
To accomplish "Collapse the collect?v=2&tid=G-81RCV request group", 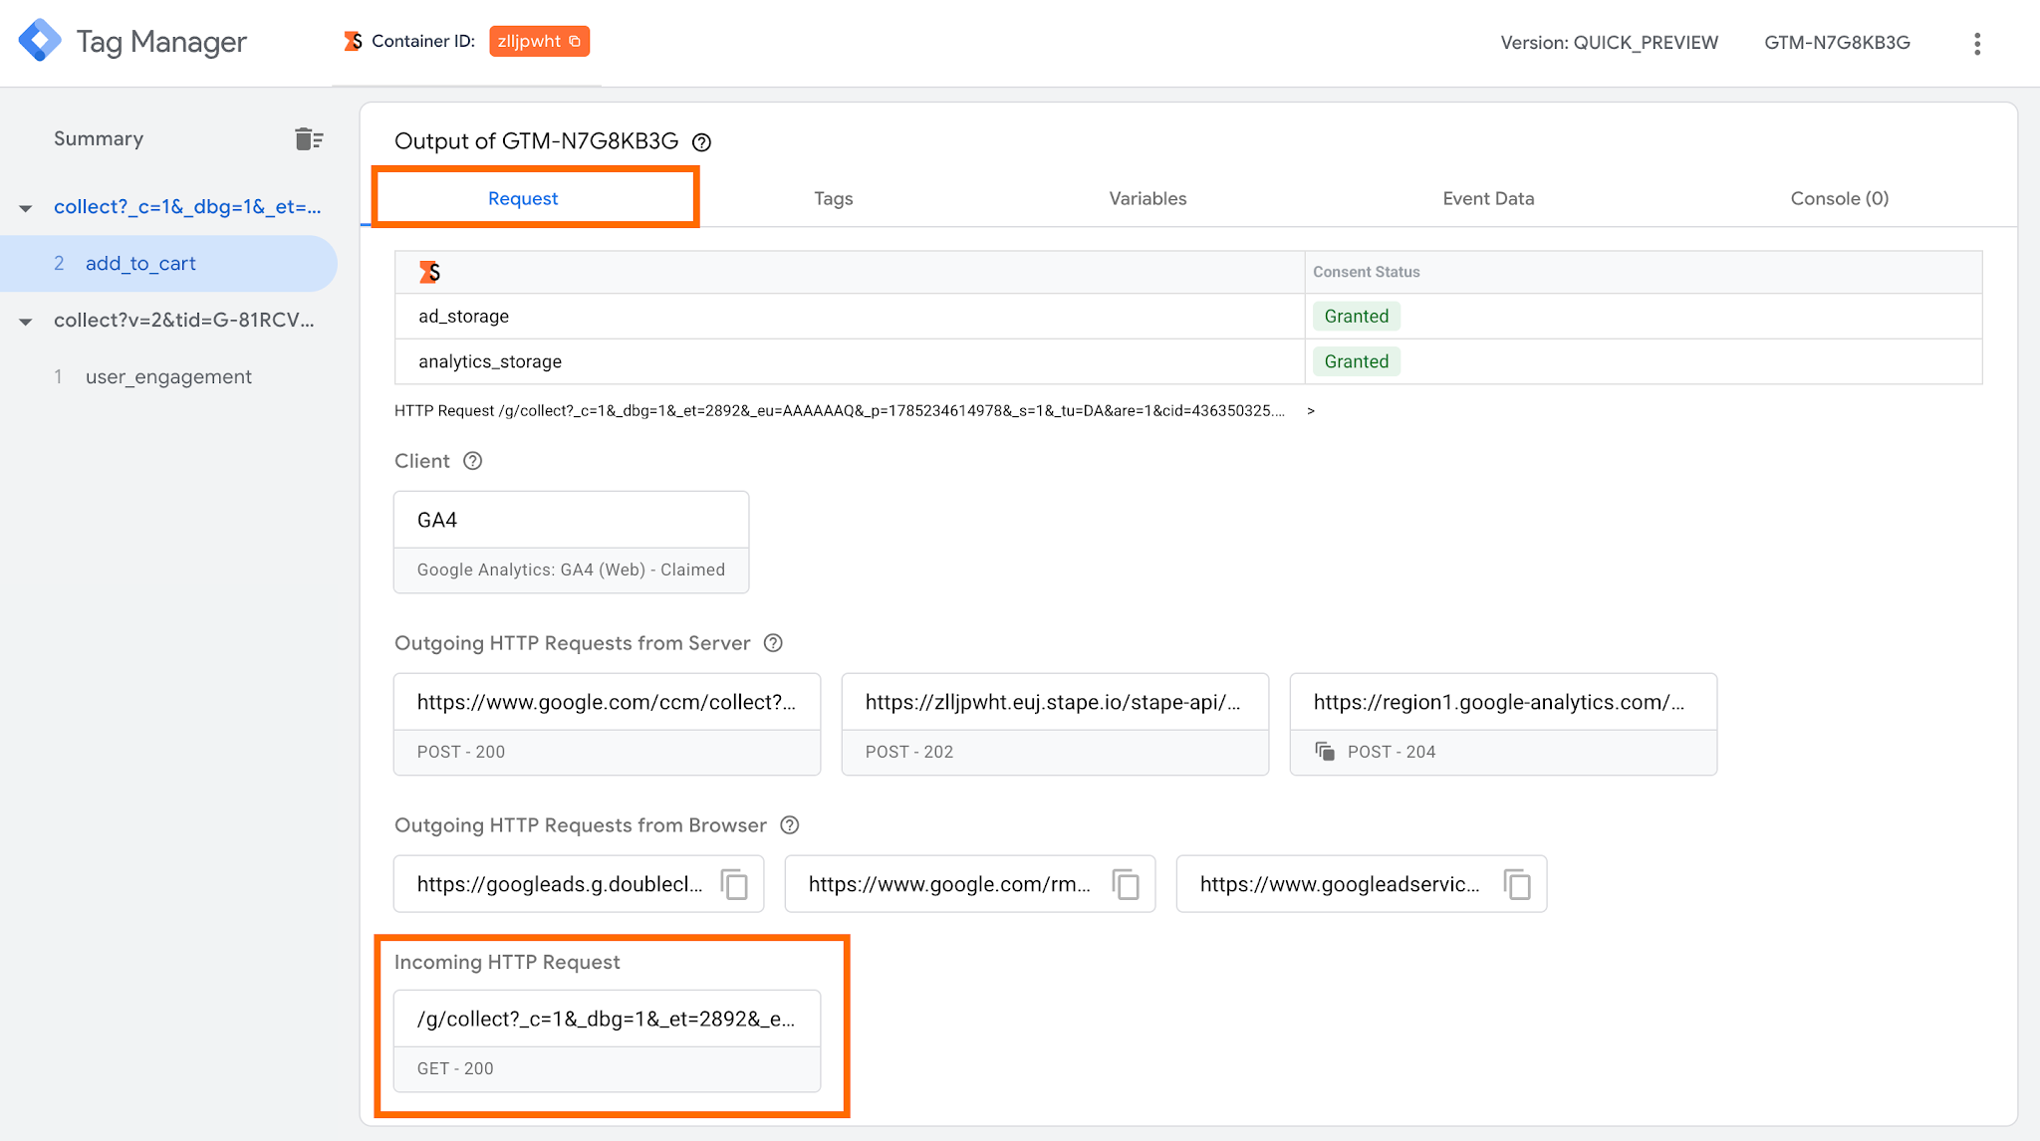I will 26,322.
